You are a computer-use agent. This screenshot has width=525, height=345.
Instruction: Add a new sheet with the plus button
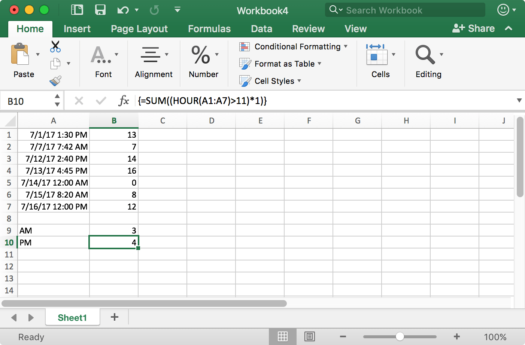[114, 317]
